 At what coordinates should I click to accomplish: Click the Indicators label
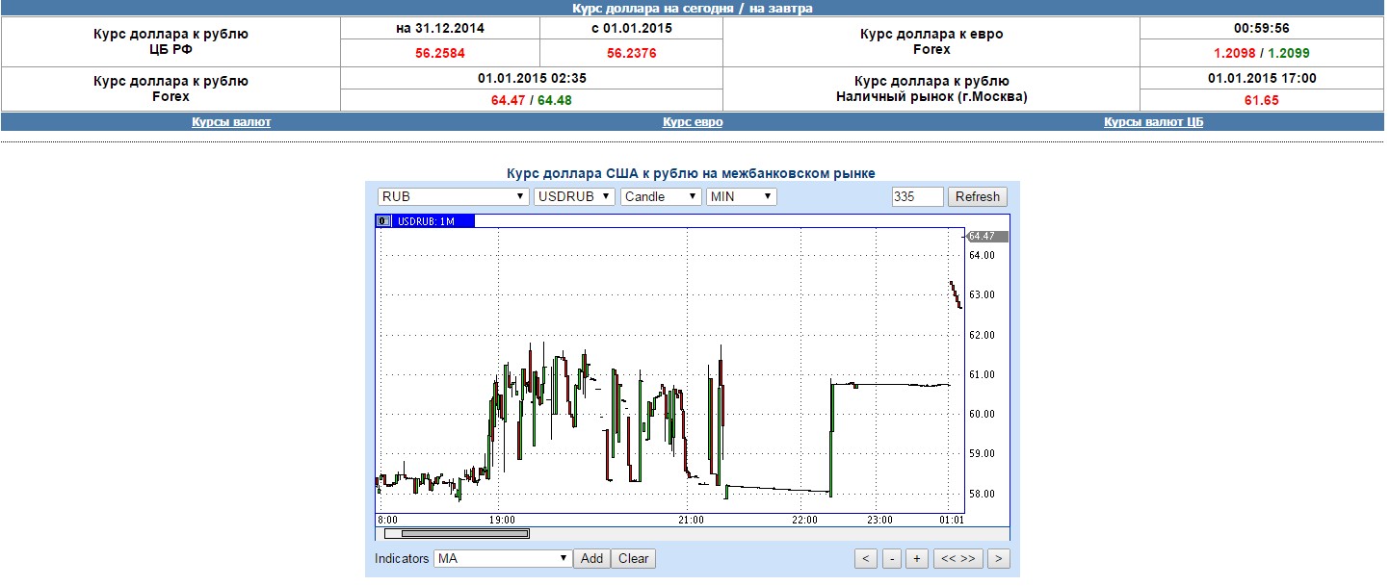point(402,558)
